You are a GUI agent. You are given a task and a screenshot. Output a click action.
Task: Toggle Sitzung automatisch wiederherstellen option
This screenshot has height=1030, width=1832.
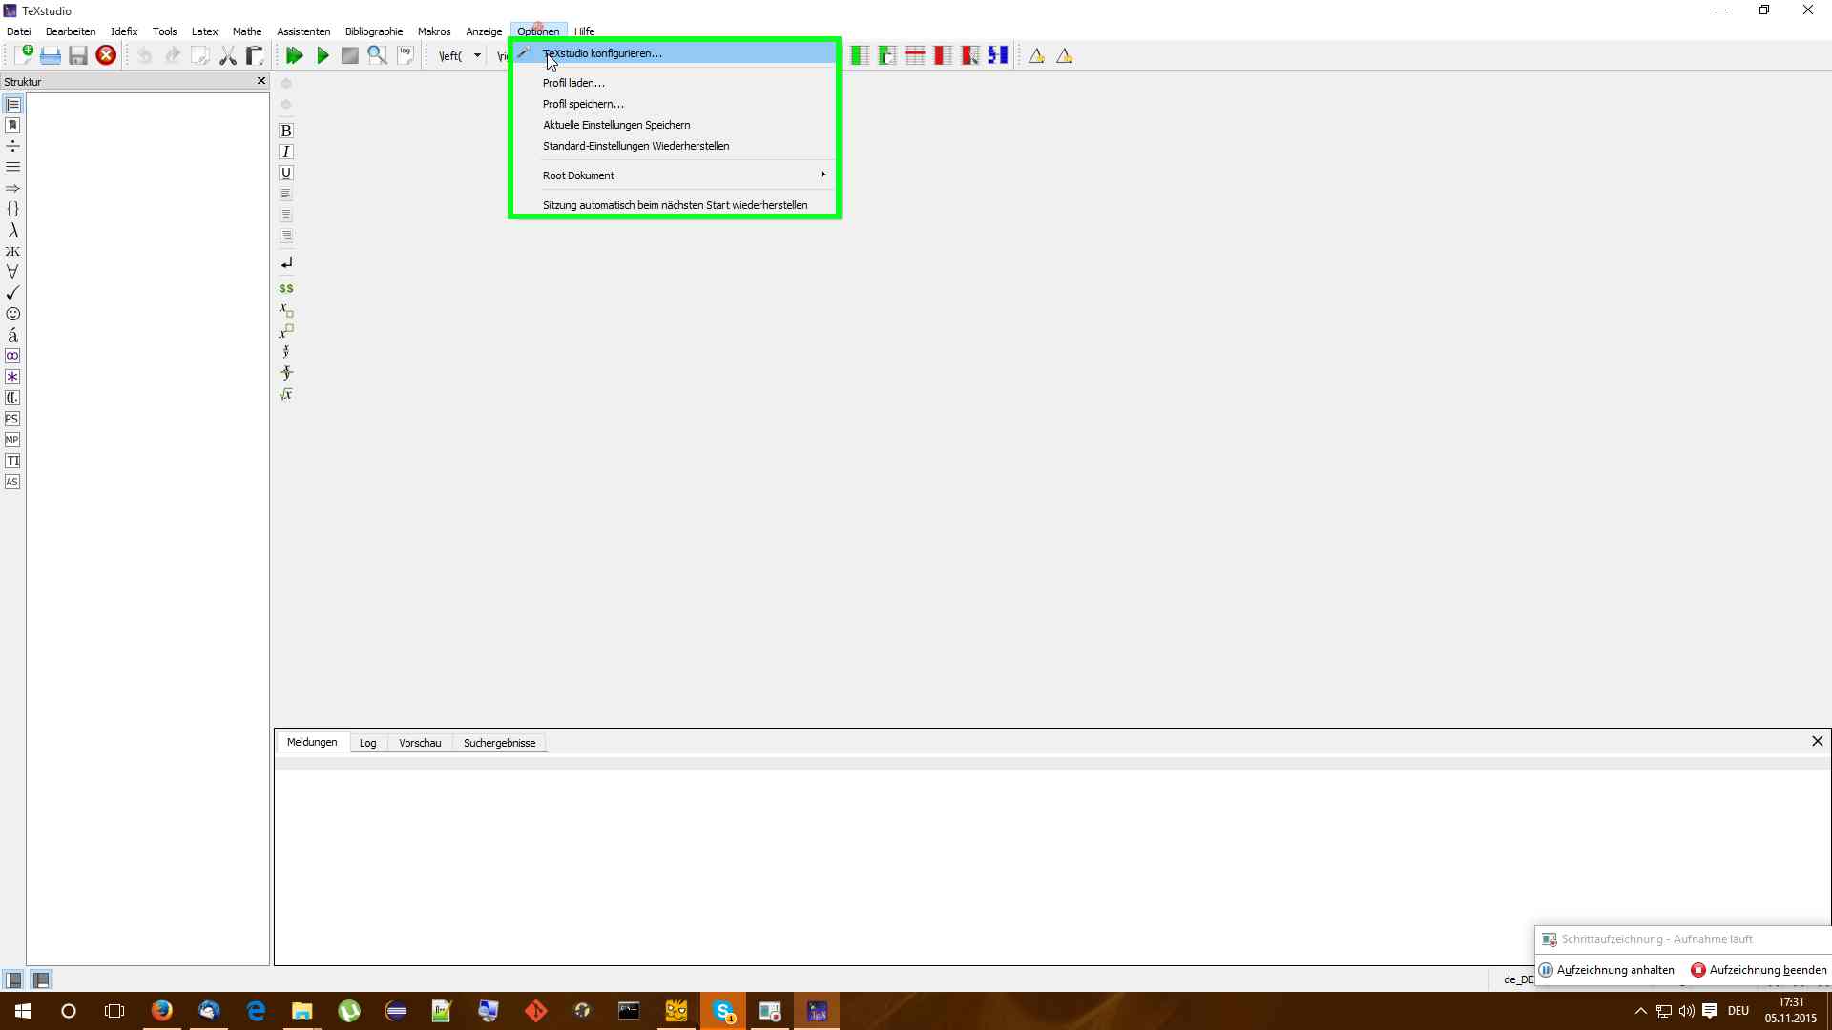pos(675,205)
